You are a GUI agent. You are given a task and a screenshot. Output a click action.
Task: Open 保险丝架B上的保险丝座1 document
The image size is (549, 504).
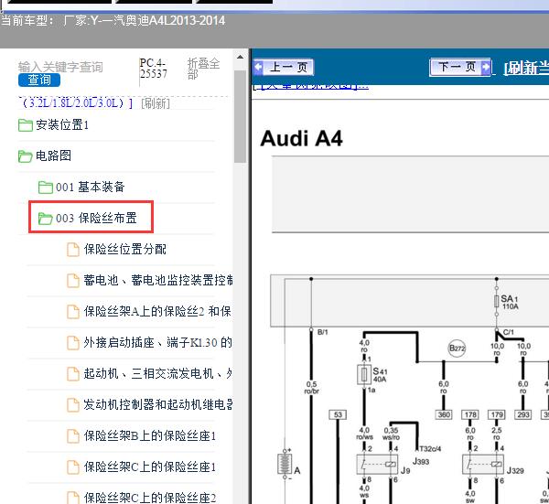coord(150,435)
